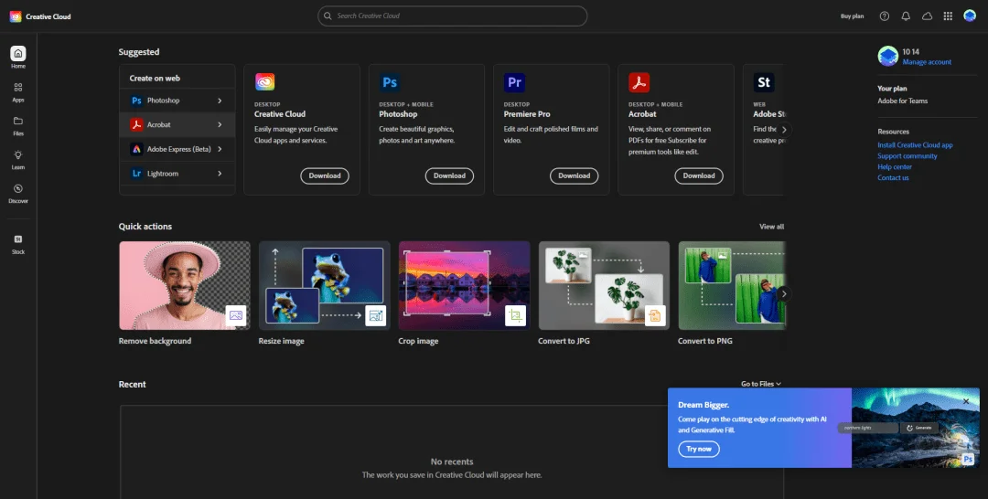This screenshot has height=499, width=988.
Task: Click the Convert to JPG badge icon
Action: pyautogui.click(x=655, y=315)
